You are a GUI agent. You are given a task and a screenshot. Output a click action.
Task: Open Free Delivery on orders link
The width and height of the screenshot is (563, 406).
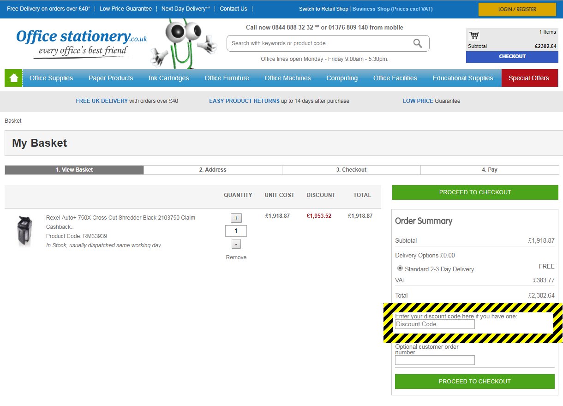point(48,9)
